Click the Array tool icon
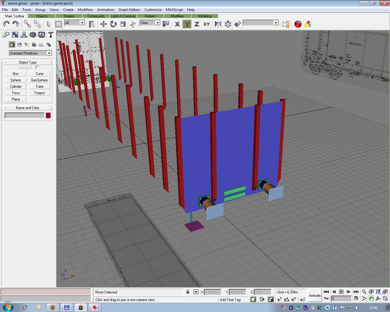This screenshot has height=312, width=390. tap(228, 24)
